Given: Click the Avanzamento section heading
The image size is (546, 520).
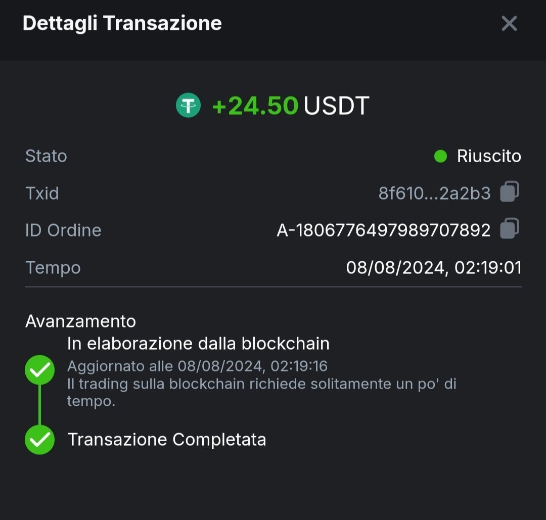Looking at the screenshot, I should pos(80,321).
